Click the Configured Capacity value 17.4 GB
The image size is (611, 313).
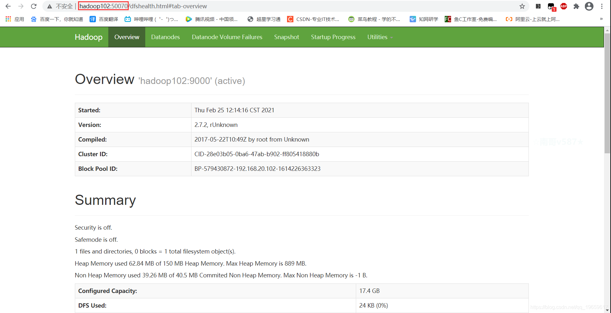(x=370, y=291)
